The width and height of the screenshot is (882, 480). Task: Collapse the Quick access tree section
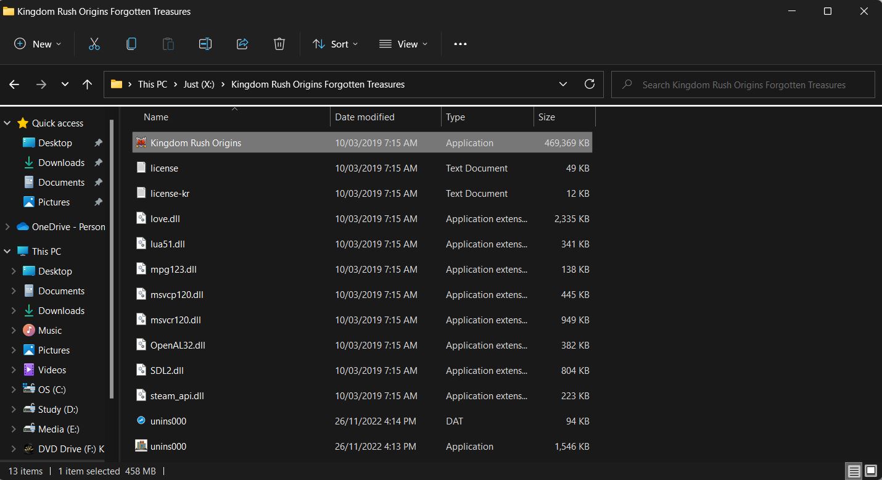(x=7, y=123)
